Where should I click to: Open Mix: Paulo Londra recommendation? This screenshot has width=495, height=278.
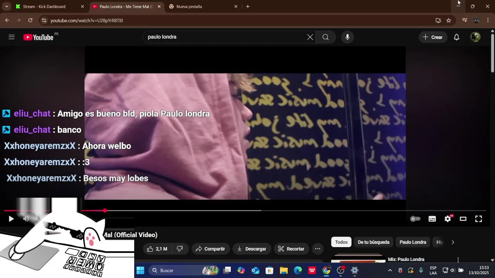[406, 259]
